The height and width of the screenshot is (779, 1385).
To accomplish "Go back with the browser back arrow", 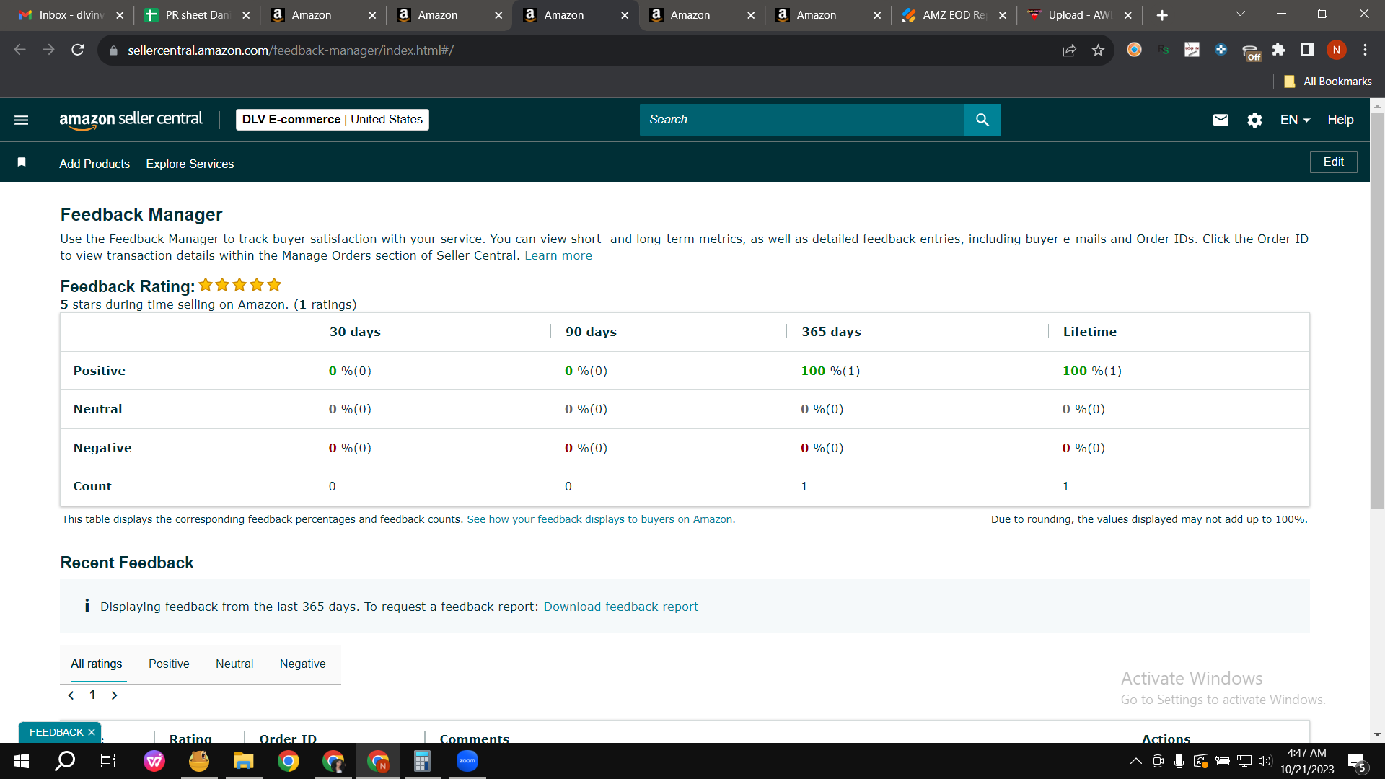I will [x=20, y=50].
